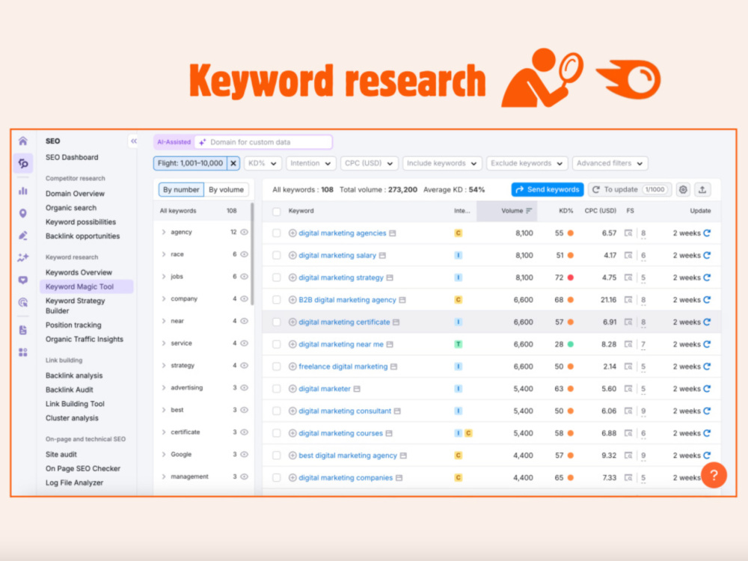The width and height of the screenshot is (748, 561).
Task: Open the pencil content rail icon
Action: 23,236
